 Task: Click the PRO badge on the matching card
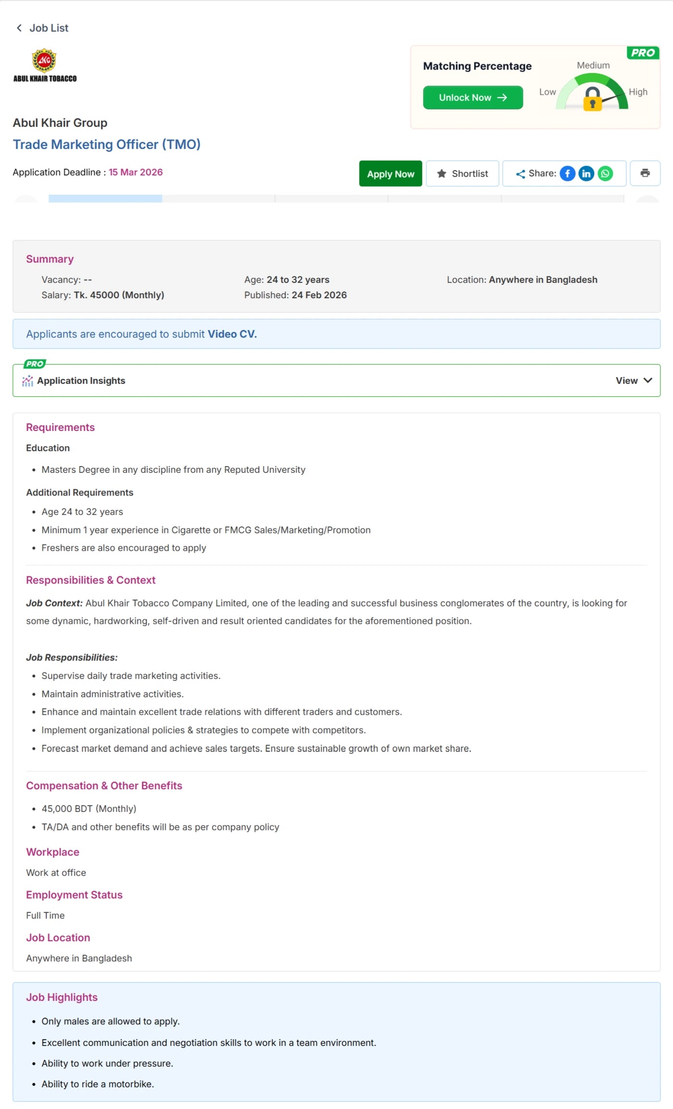[643, 53]
